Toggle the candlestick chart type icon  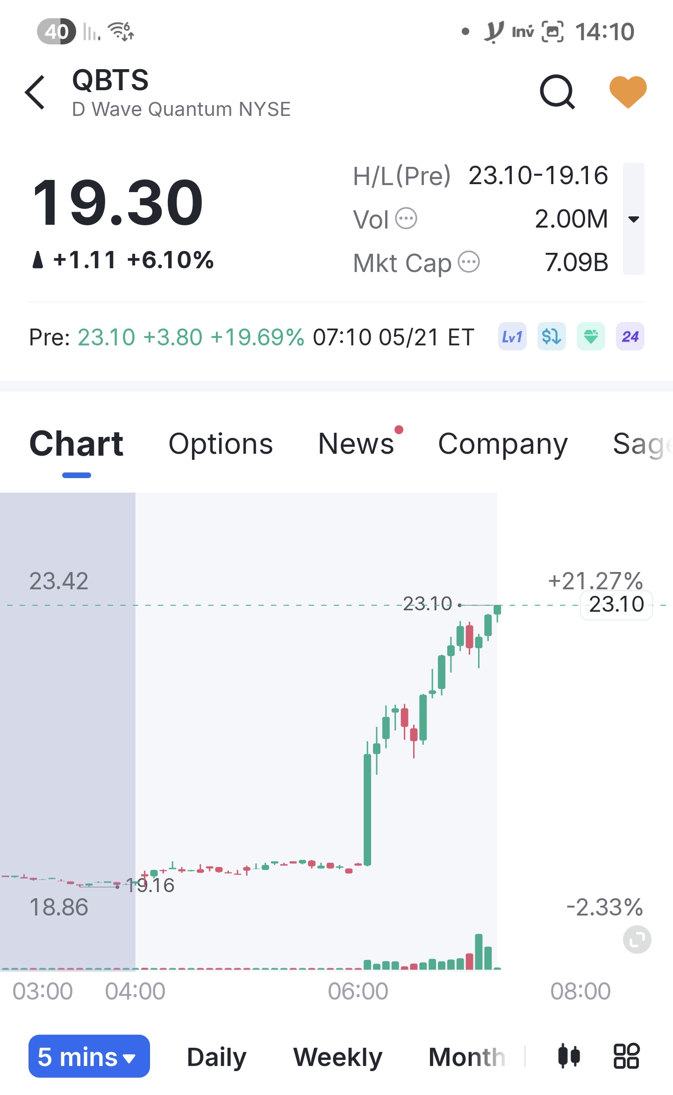[569, 1056]
